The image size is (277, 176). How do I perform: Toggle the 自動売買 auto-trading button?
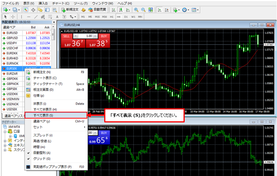96,10
